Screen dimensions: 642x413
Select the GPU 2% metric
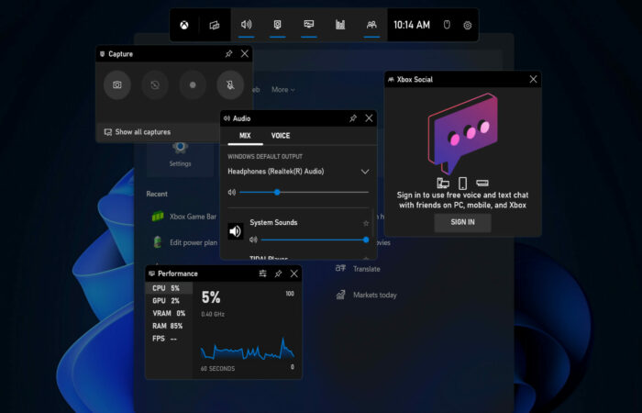click(x=169, y=300)
